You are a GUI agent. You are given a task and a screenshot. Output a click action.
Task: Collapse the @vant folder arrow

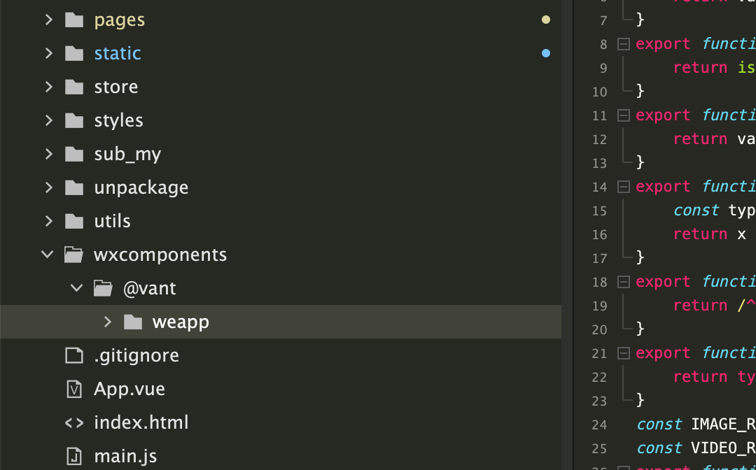[77, 288]
